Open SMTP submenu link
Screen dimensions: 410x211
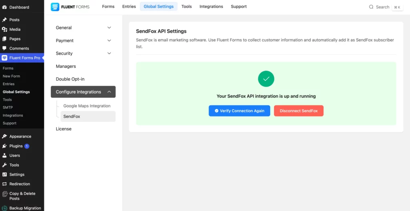coord(8,107)
